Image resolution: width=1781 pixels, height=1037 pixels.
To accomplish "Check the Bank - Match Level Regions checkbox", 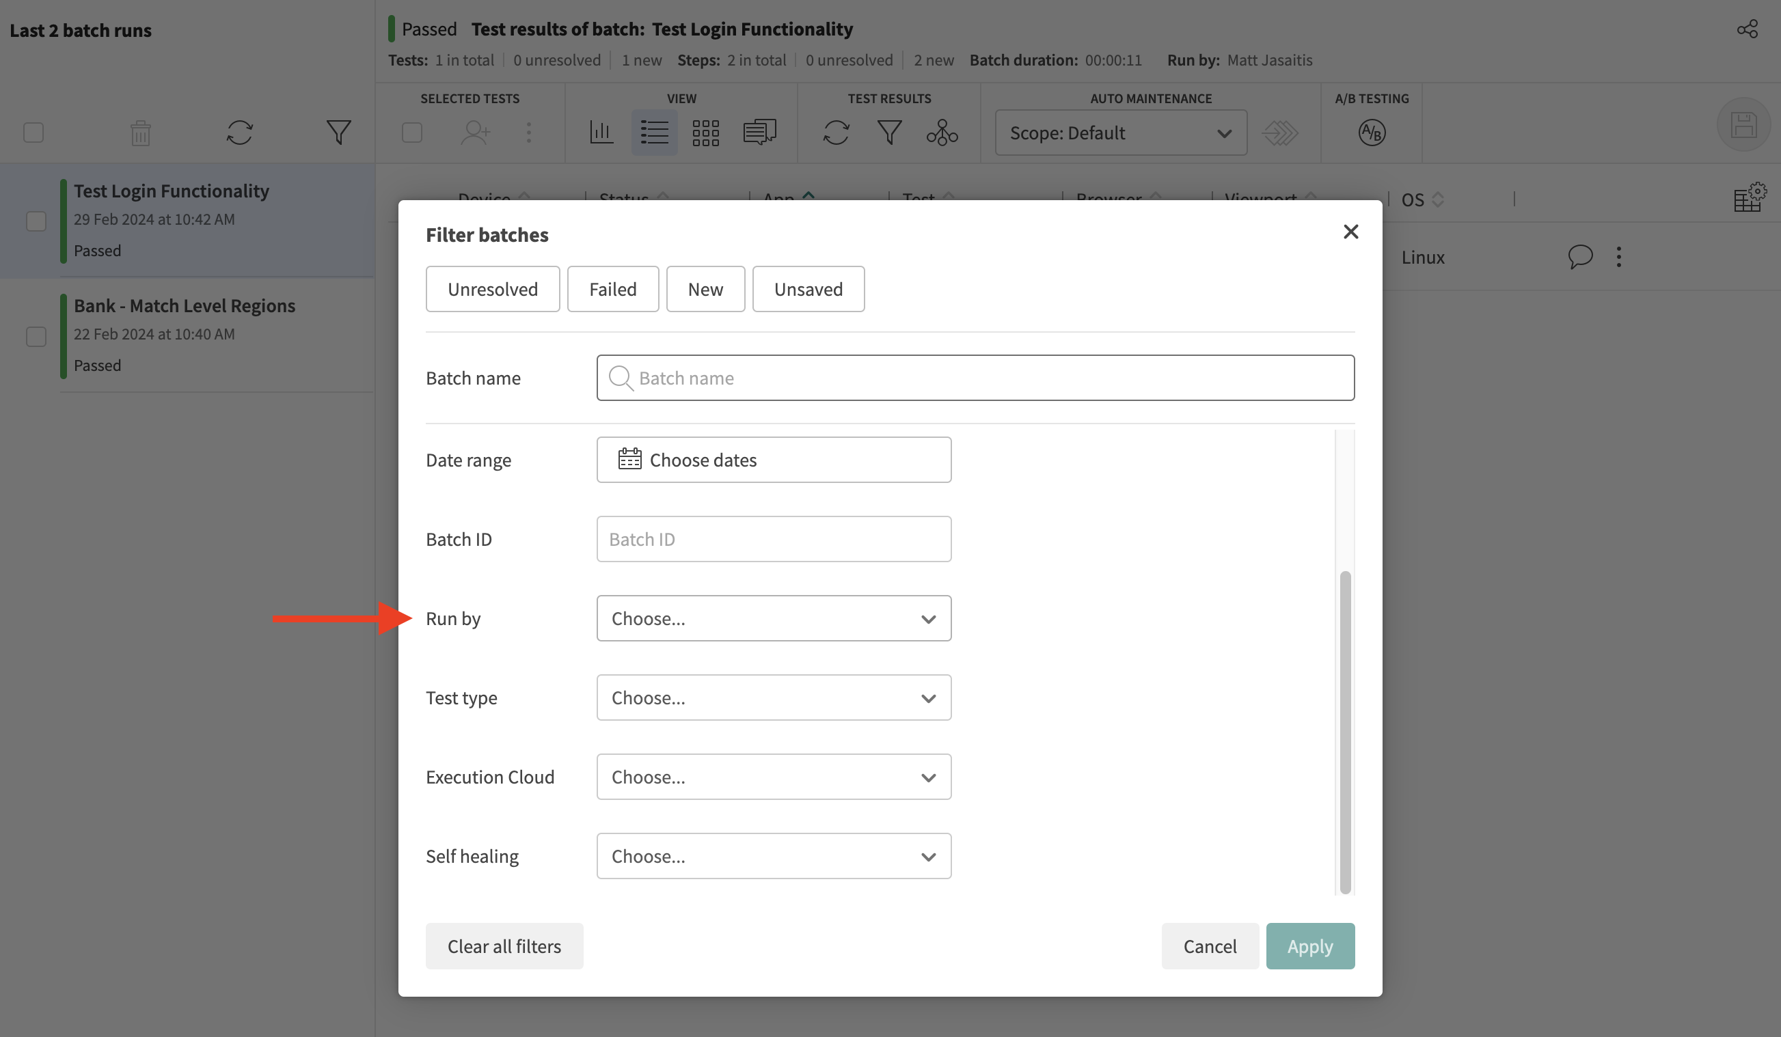I will 36,336.
